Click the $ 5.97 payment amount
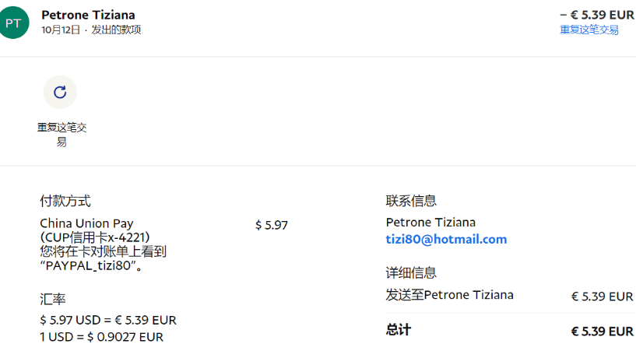636x351 pixels. click(272, 225)
